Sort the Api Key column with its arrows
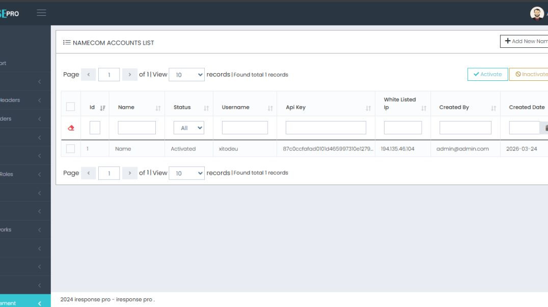 coord(368,107)
